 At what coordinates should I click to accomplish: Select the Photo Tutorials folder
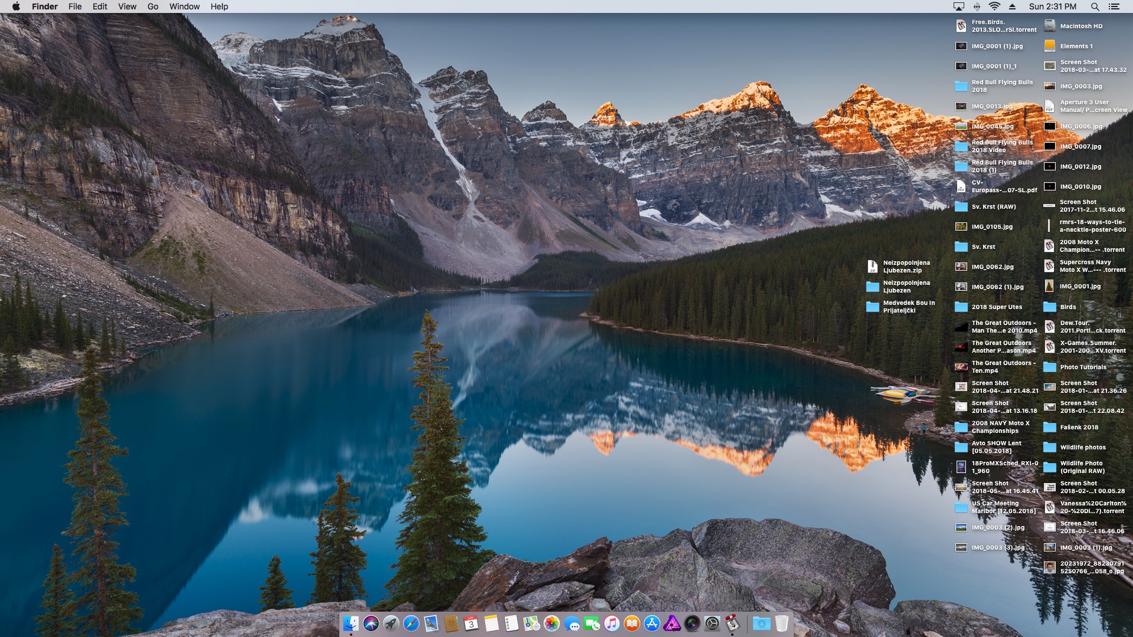tap(1050, 367)
